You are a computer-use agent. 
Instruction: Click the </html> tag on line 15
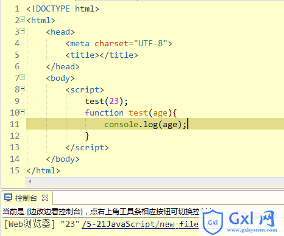43,171
